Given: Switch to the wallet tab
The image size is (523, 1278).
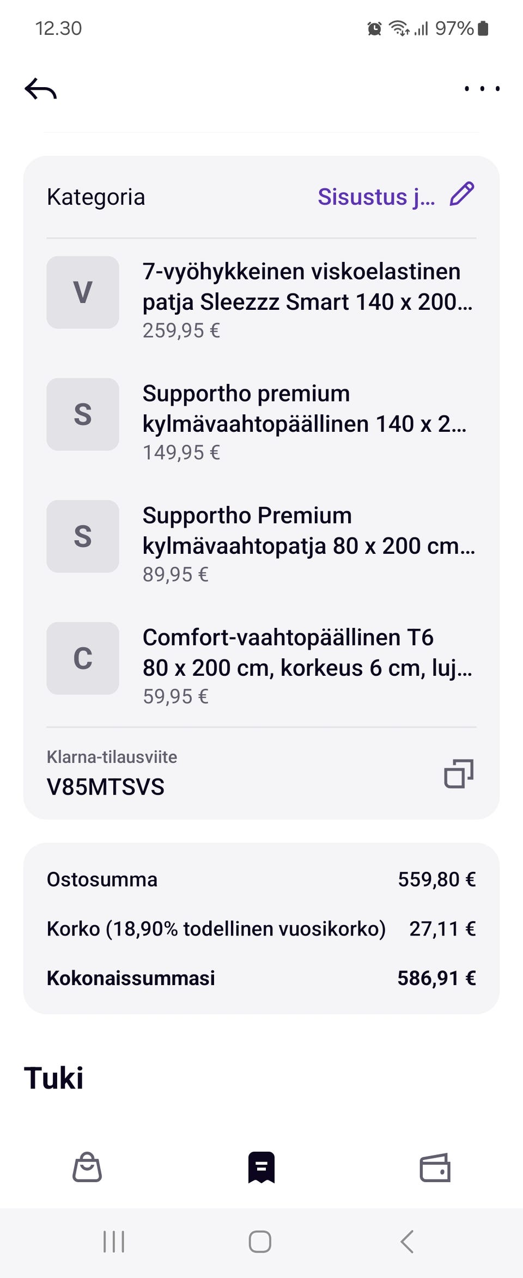Looking at the screenshot, I should click(435, 1167).
